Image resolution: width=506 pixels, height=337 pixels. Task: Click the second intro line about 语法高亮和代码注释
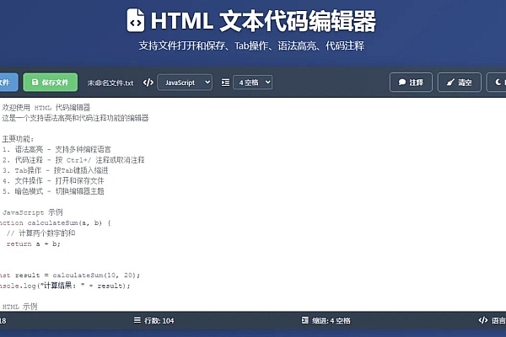75,118
